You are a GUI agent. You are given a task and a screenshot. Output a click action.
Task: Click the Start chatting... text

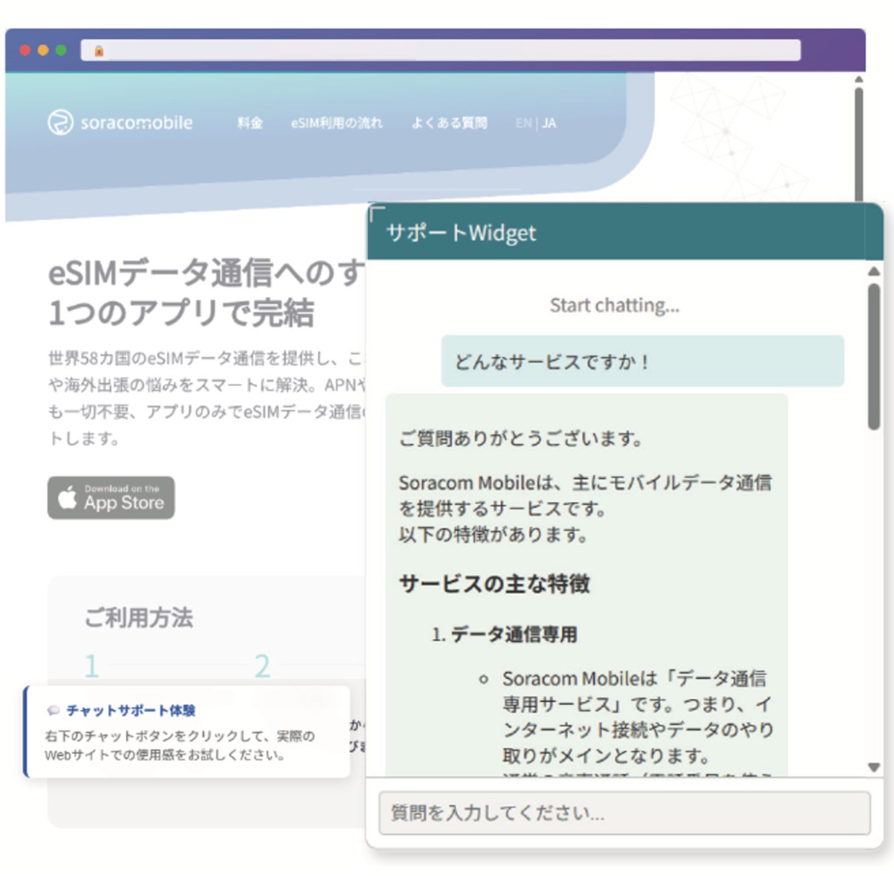(x=614, y=305)
